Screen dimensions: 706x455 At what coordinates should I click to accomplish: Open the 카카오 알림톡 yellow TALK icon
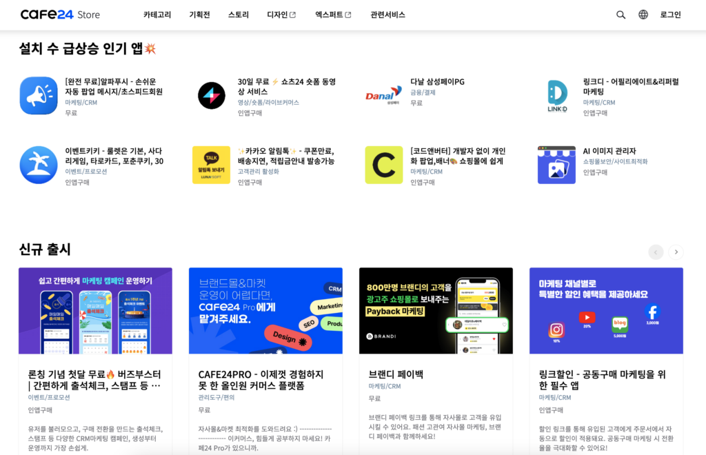pyautogui.click(x=211, y=165)
